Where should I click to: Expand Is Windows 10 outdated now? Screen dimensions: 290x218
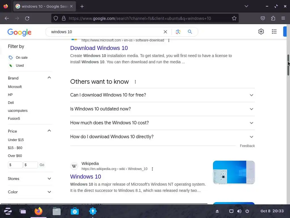tap(162, 109)
